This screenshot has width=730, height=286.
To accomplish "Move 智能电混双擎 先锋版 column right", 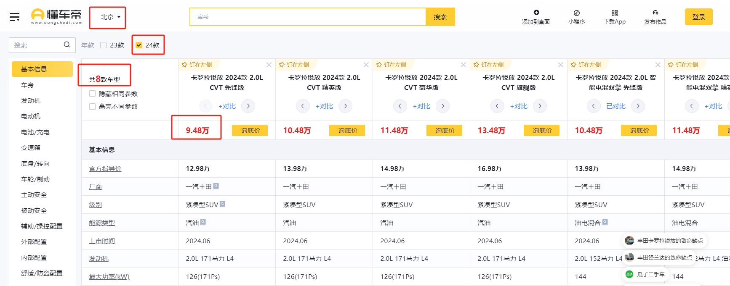I will pyautogui.click(x=638, y=106).
